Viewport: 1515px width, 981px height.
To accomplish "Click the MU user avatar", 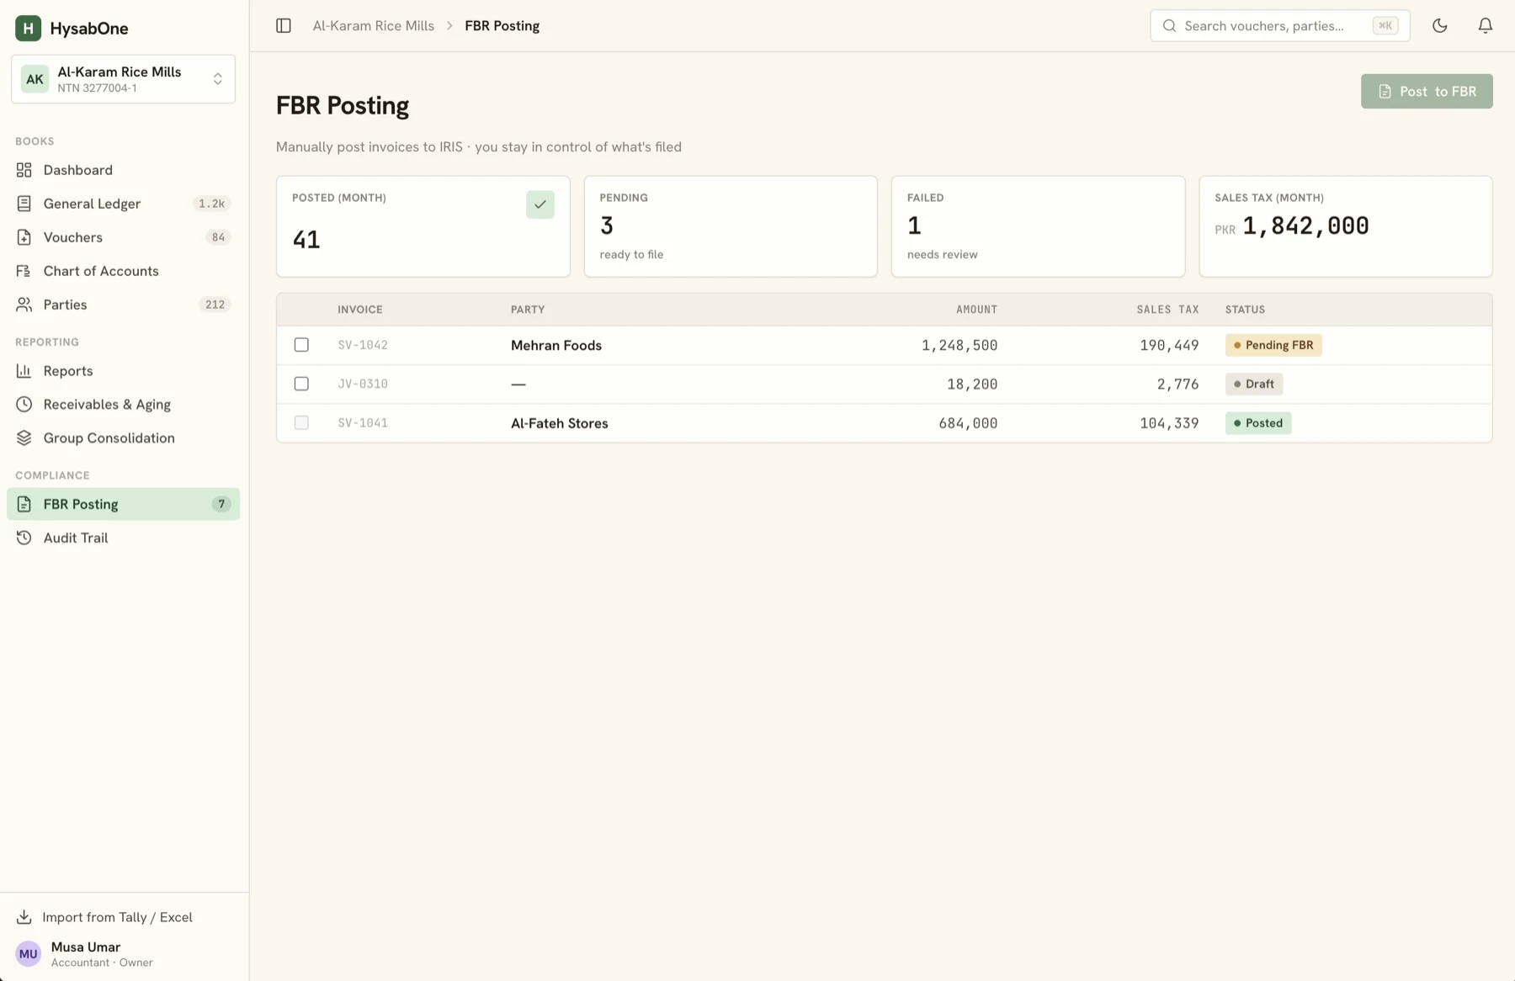I will click(29, 954).
